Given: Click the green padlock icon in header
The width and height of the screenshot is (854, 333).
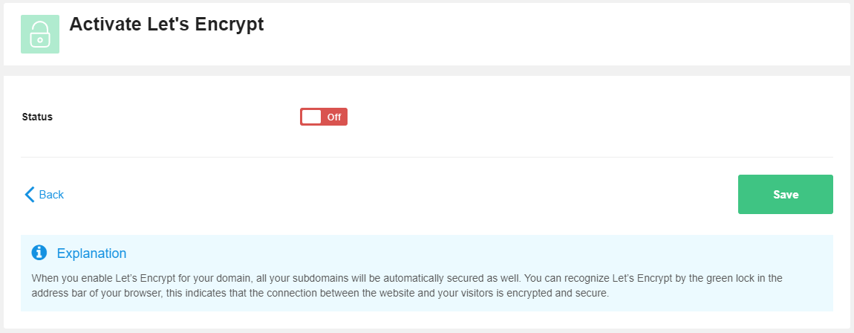Looking at the screenshot, I should coord(40,34).
